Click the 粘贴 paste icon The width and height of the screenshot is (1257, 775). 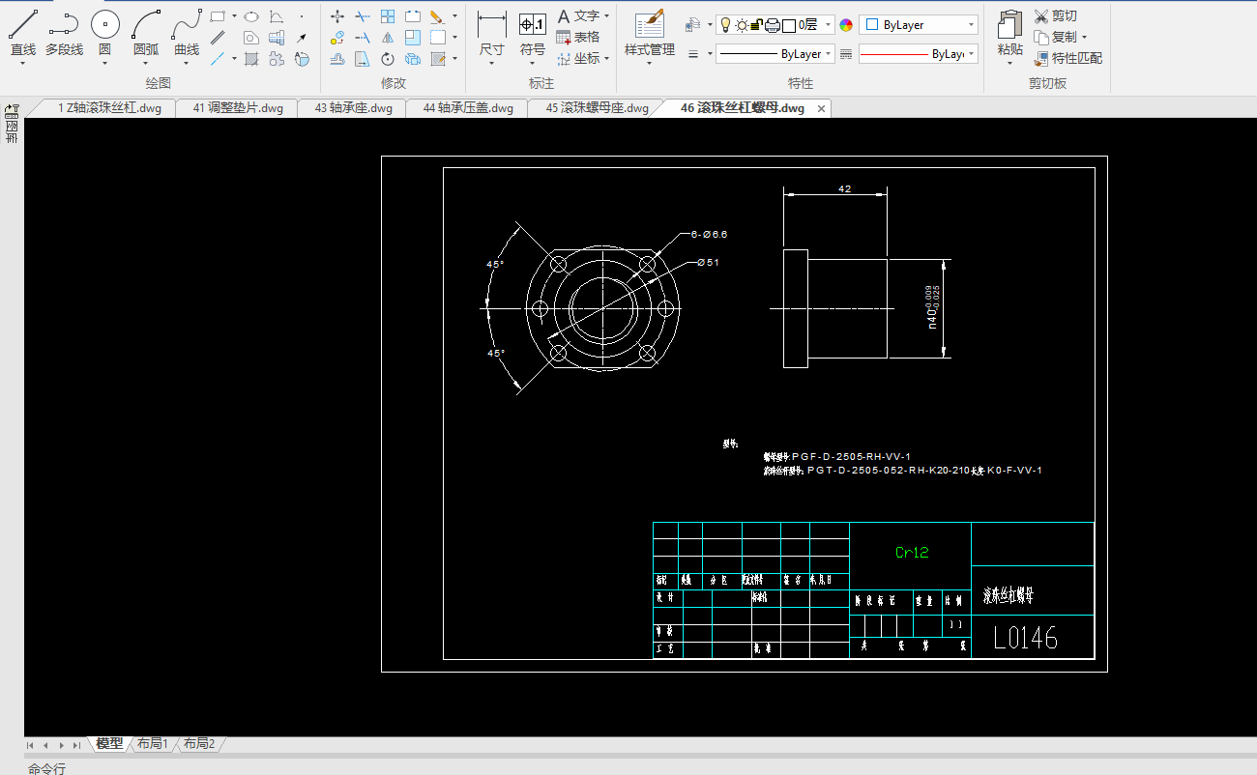click(1009, 25)
